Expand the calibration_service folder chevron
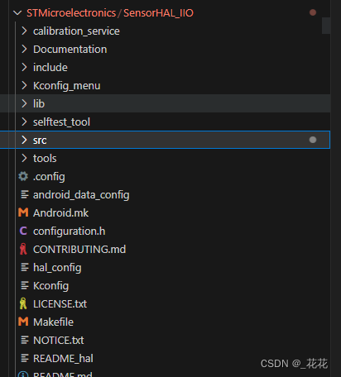The width and height of the screenshot is (341, 377). pos(24,31)
